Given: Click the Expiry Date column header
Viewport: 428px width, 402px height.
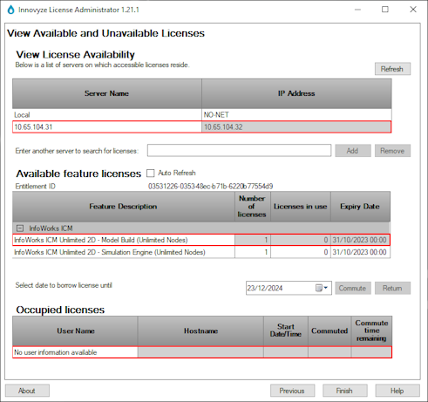Looking at the screenshot, I should click(360, 207).
